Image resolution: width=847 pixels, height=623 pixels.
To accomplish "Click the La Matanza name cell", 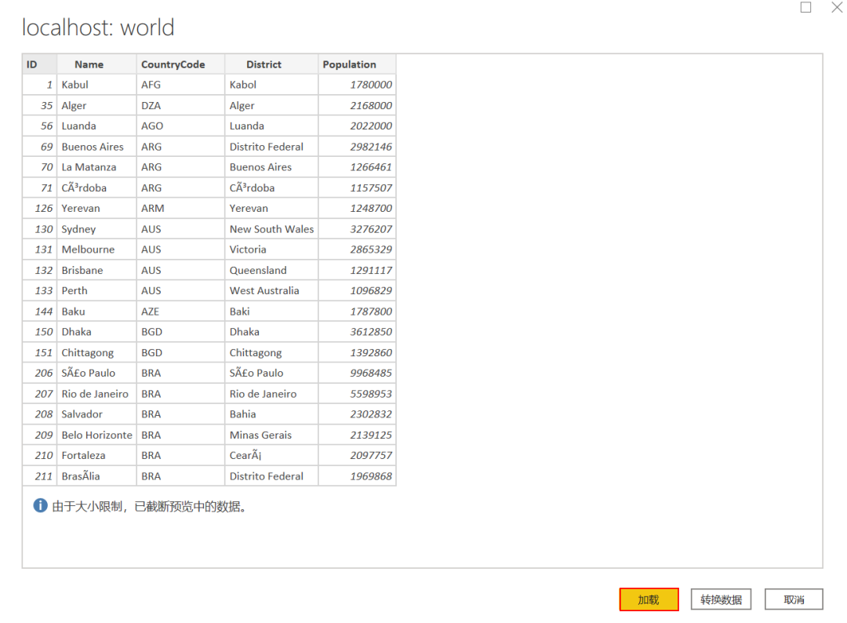I will (96, 167).
